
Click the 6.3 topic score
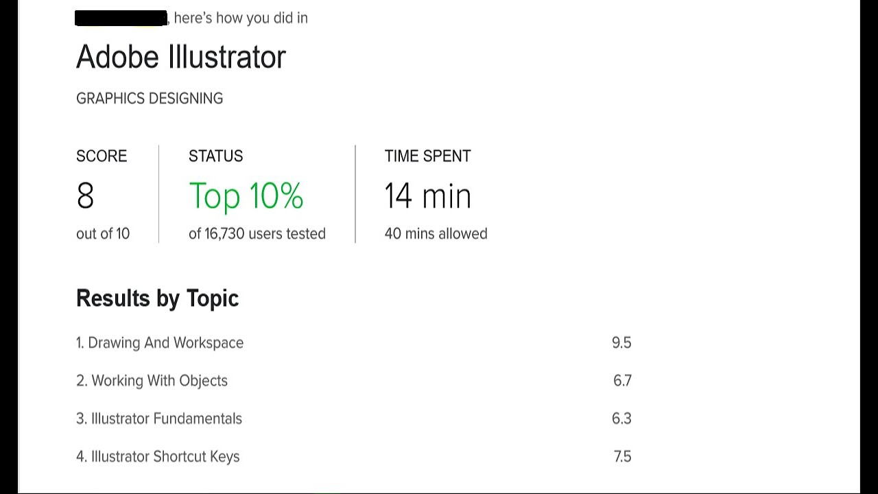point(621,418)
